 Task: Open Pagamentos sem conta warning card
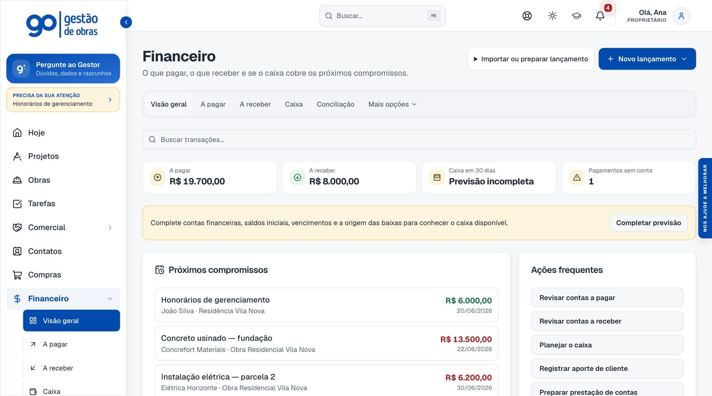click(629, 177)
